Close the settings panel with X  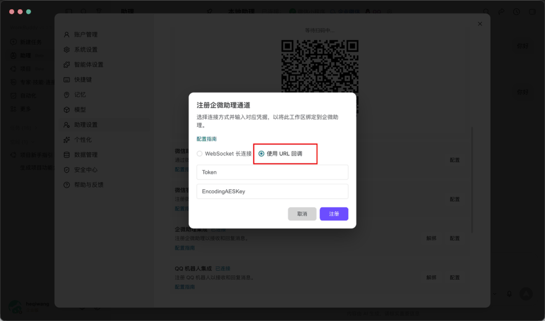[x=480, y=24]
